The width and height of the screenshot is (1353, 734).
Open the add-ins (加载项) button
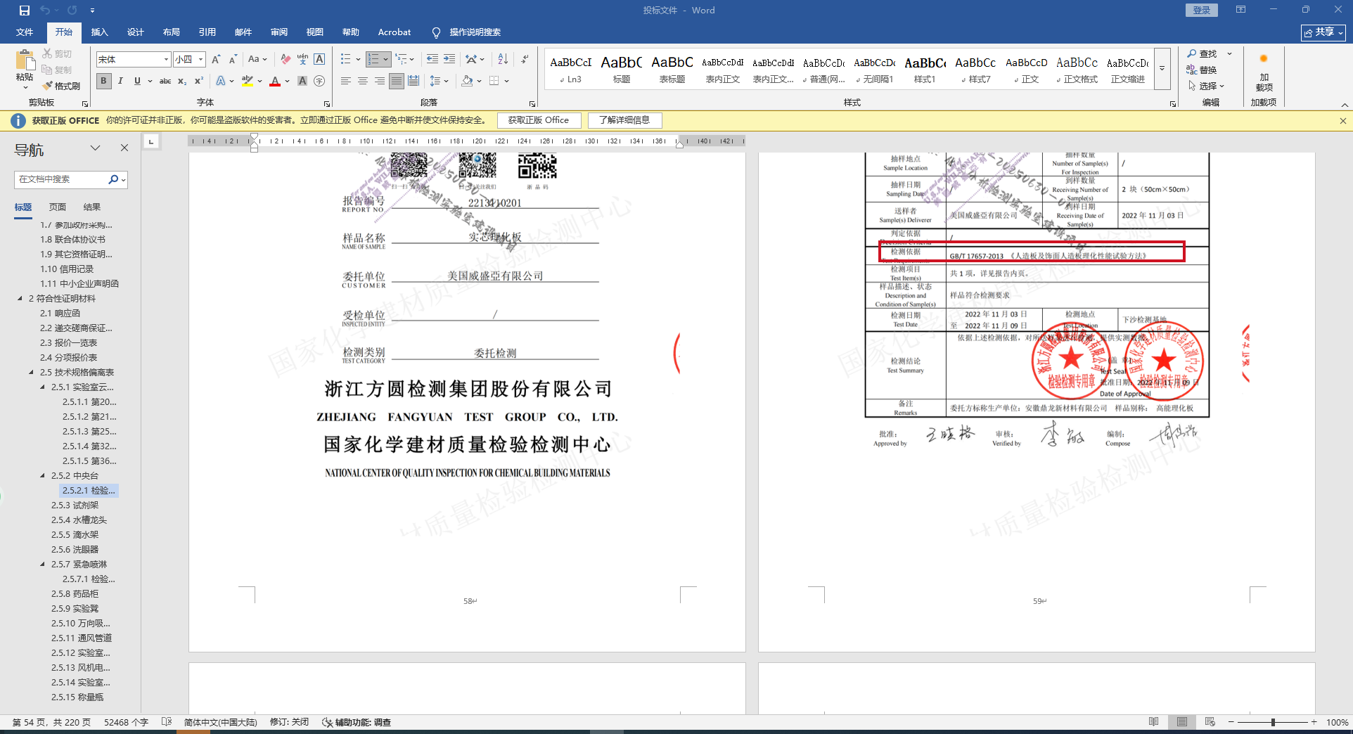[x=1264, y=73]
